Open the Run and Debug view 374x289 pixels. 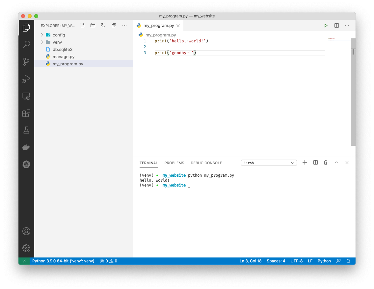pos(26,78)
